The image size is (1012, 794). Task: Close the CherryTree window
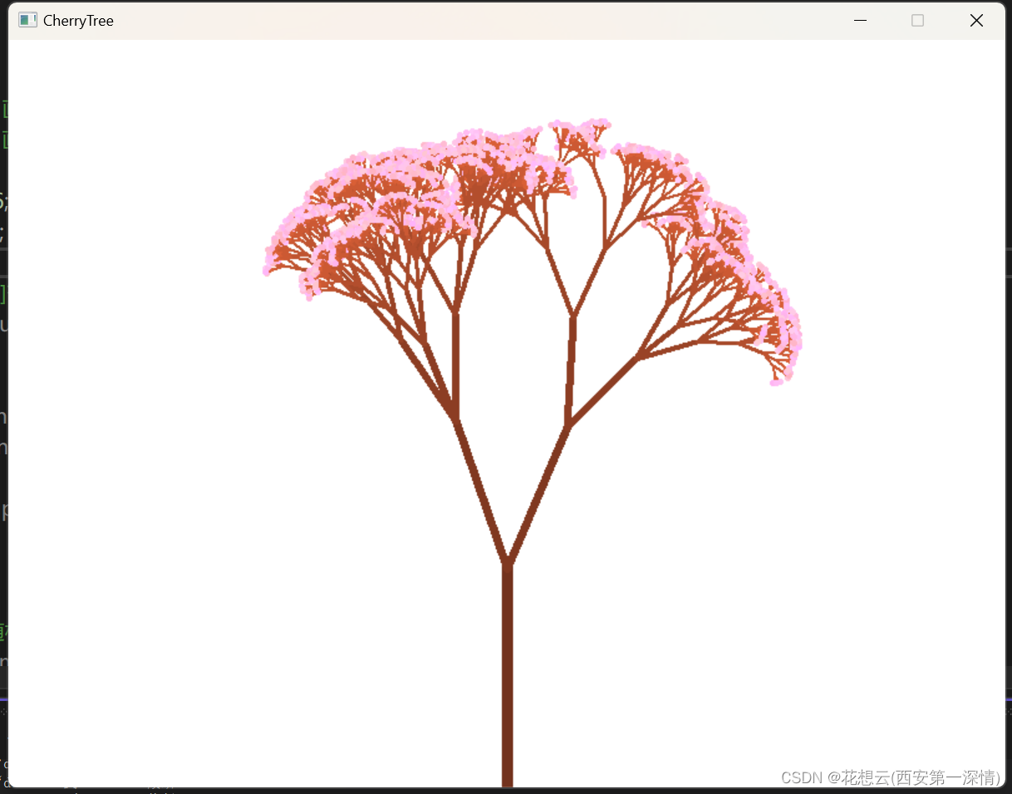tap(976, 21)
